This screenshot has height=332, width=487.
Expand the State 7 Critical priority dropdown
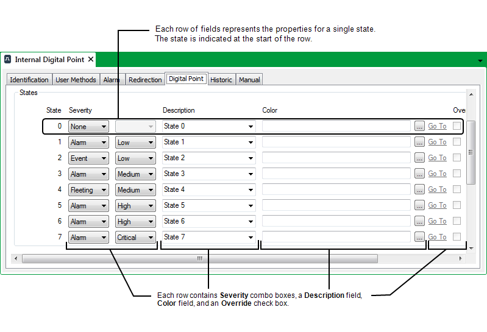click(x=135, y=238)
